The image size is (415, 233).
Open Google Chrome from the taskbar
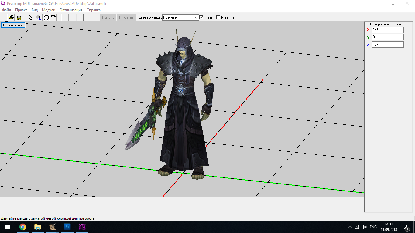click(23, 227)
